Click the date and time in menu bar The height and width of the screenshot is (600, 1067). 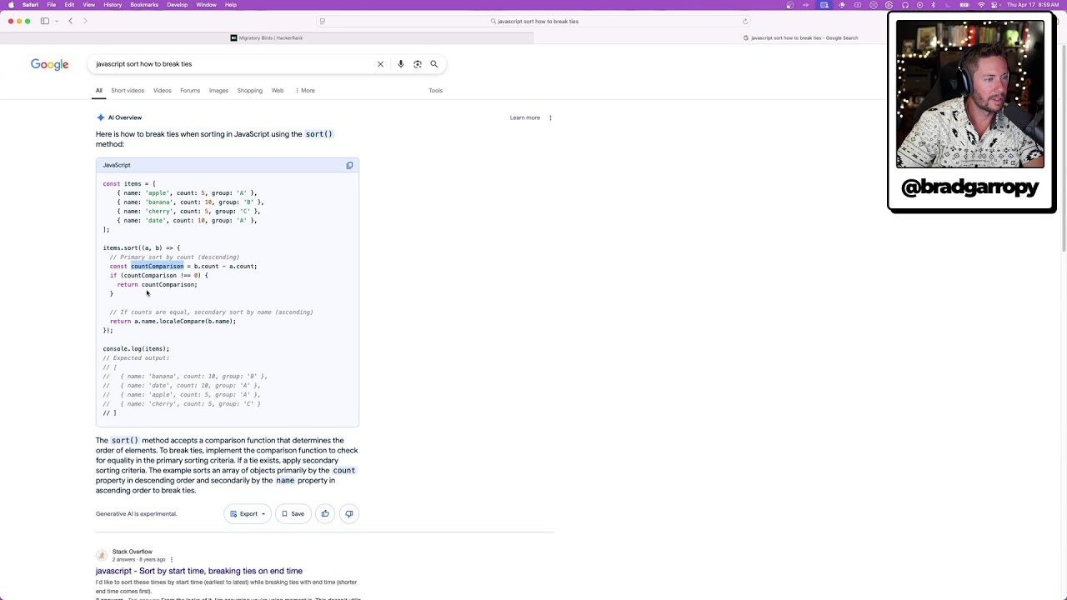[1034, 5]
